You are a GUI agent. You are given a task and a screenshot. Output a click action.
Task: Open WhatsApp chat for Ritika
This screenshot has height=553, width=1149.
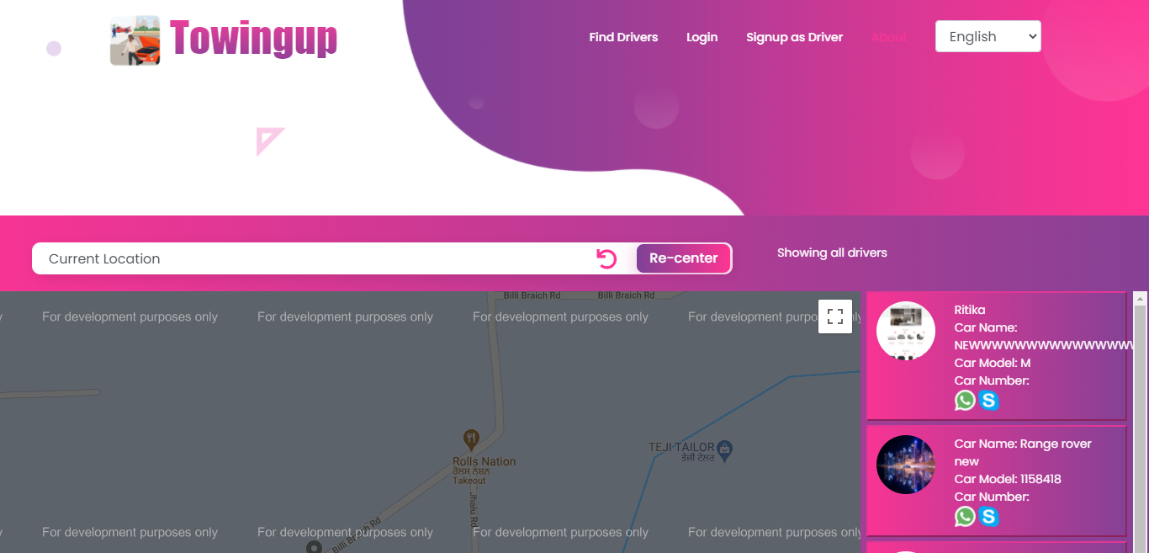(965, 401)
